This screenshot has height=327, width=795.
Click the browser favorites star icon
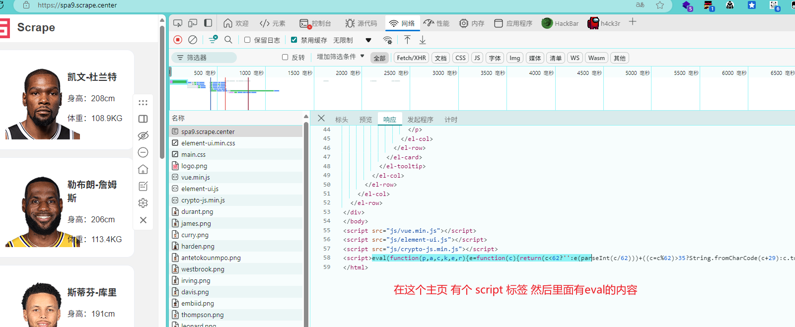tap(660, 5)
